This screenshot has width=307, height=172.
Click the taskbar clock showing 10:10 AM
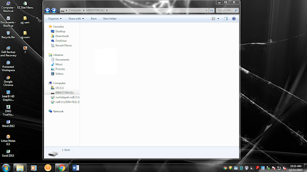click(295, 168)
